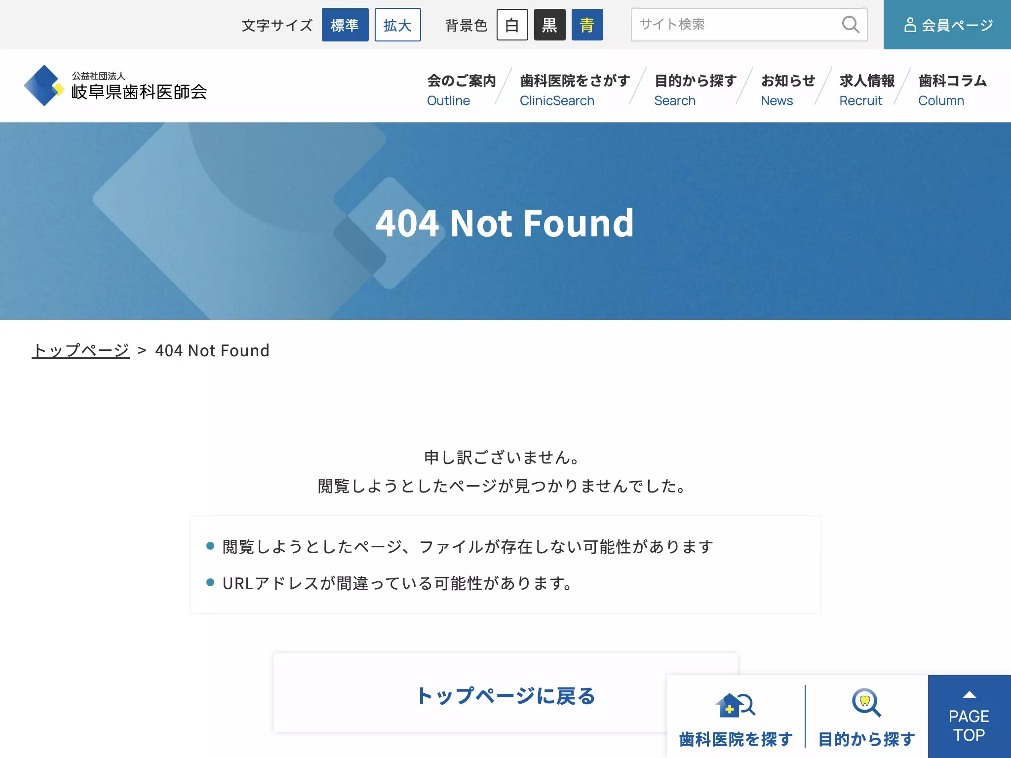Open 歯科コラム Column menu

click(x=952, y=90)
